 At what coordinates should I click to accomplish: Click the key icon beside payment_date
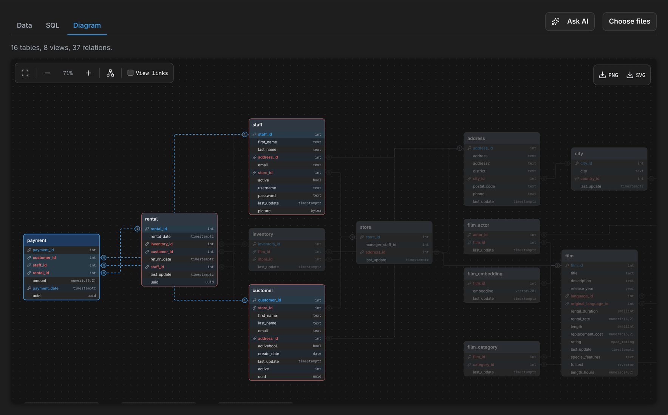pyautogui.click(x=29, y=288)
